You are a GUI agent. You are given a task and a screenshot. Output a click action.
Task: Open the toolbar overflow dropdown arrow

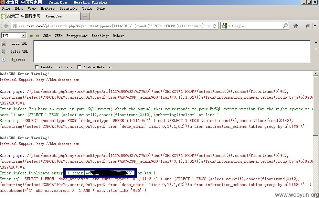(315, 26)
